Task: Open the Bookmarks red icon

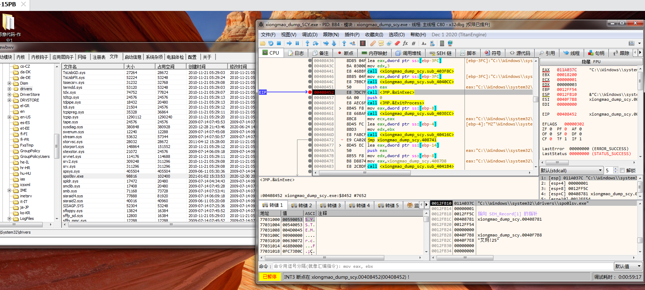Action: point(397,43)
